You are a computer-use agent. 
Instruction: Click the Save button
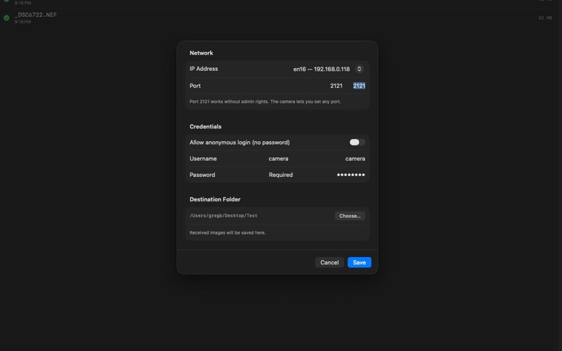359,262
